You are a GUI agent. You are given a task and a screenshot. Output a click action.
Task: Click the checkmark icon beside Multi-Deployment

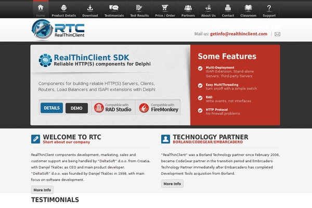click(x=200, y=68)
